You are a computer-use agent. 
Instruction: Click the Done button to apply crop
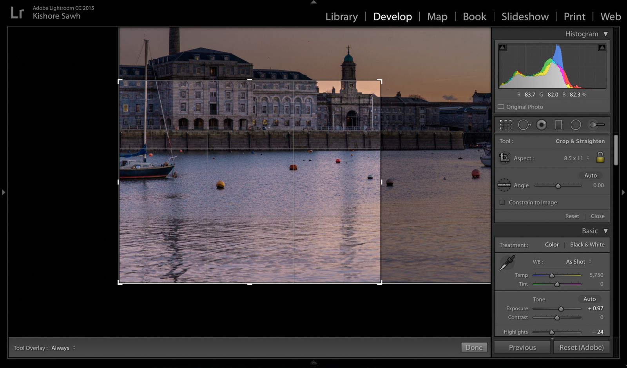tap(474, 347)
